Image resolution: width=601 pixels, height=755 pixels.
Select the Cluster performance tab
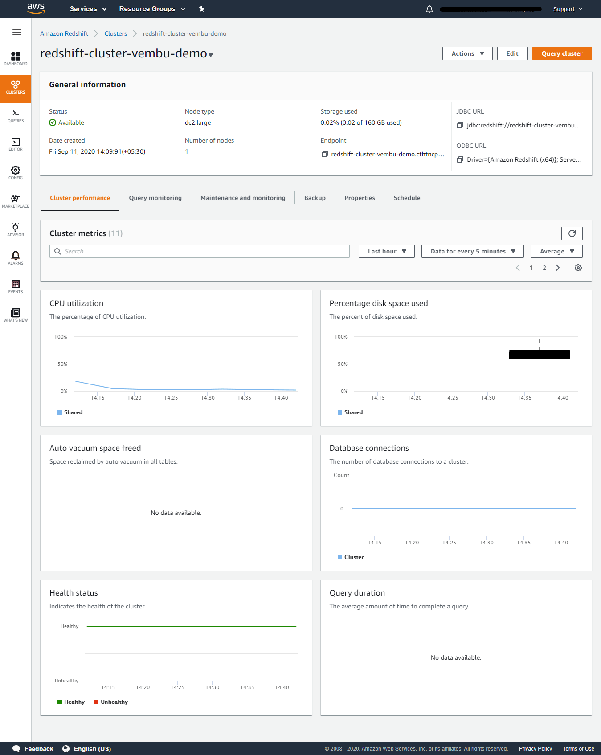(x=80, y=198)
